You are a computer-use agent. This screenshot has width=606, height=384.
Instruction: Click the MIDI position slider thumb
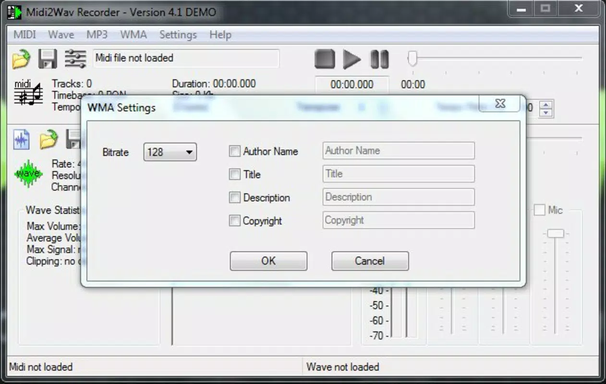pos(412,59)
